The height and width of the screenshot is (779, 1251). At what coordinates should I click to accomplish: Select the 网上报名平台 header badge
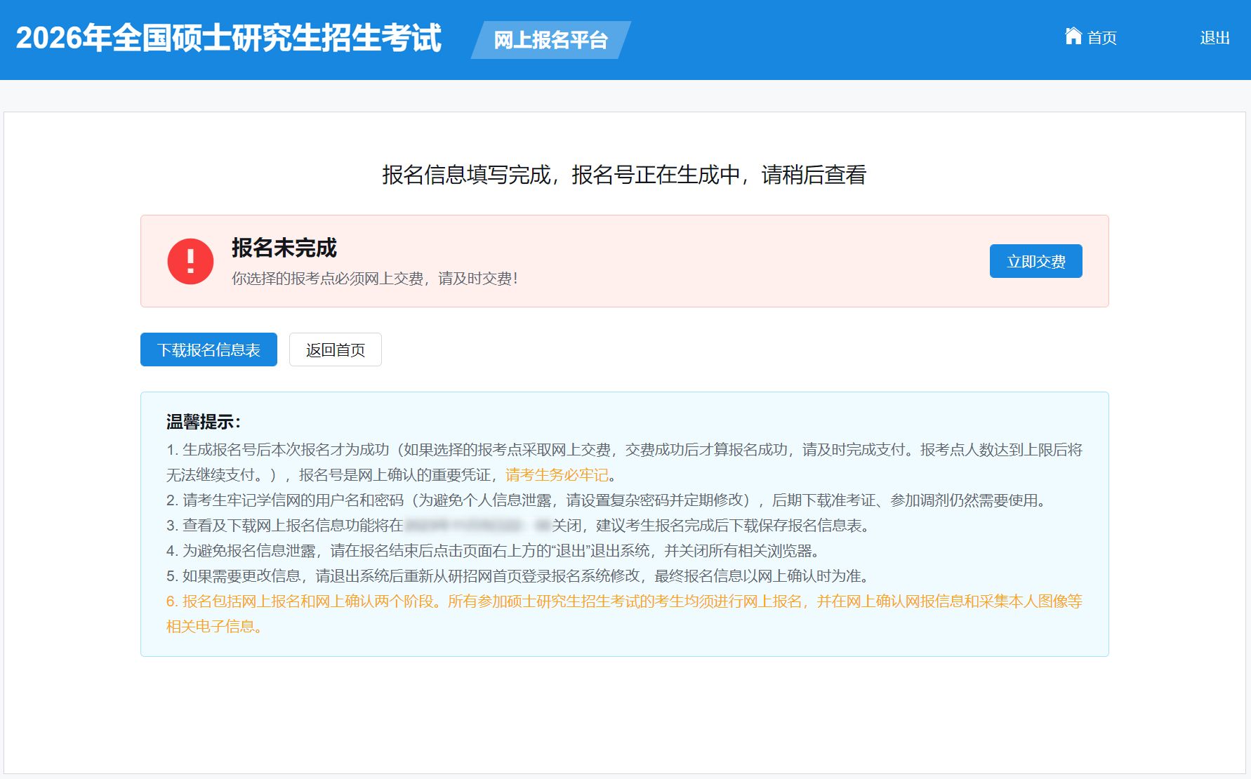550,40
